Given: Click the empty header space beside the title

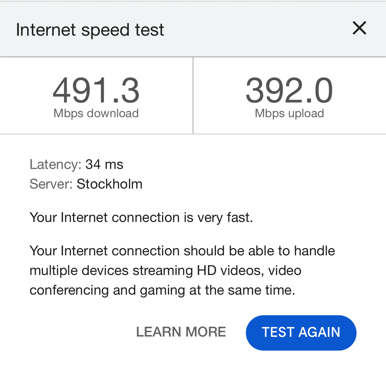Looking at the screenshot, I should (255, 29).
